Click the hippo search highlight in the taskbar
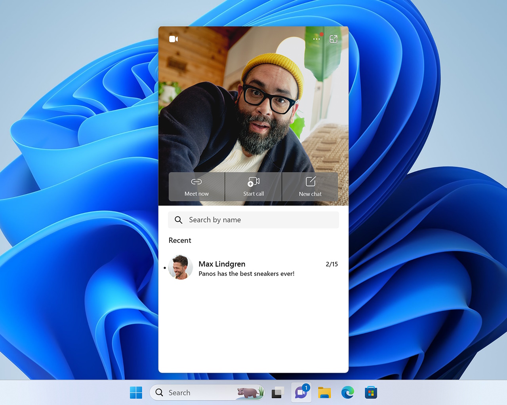The width and height of the screenshot is (507, 405). tap(250, 392)
